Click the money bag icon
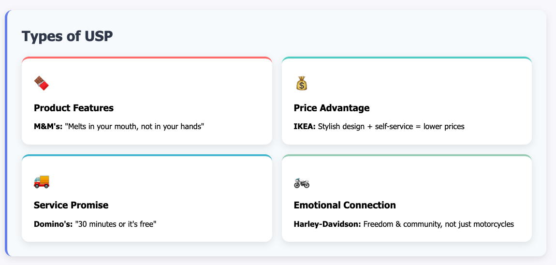556x265 pixels. [301, 83]
